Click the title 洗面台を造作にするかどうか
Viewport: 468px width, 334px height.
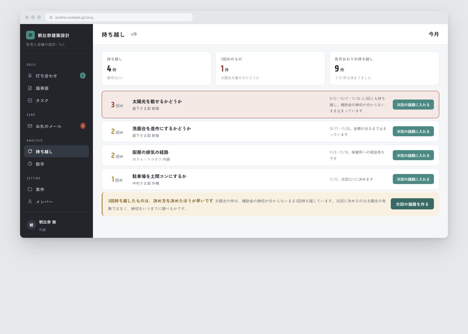[x=162, y=129]
